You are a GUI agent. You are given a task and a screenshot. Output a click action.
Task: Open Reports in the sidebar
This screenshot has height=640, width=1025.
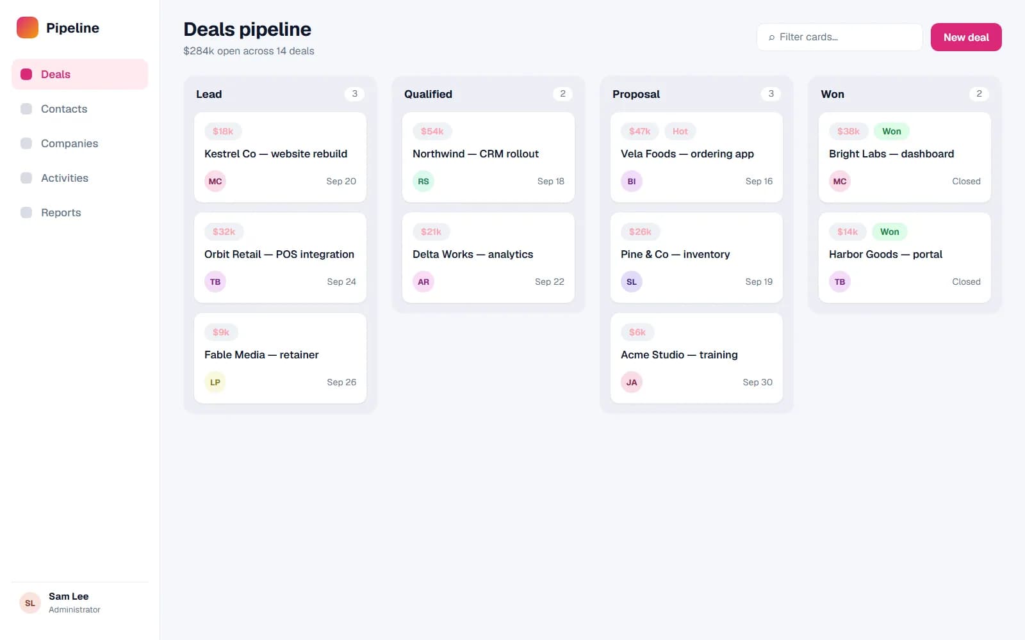pos(79,212)
